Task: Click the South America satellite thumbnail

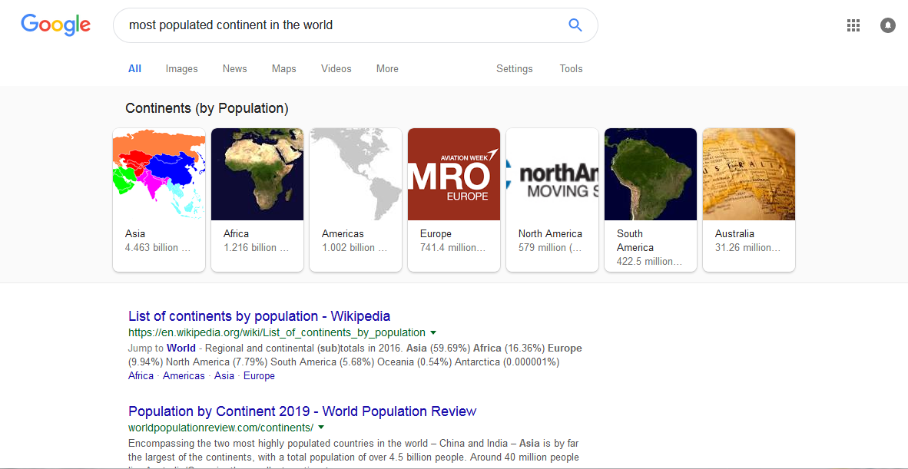Action: pos(651,174)
